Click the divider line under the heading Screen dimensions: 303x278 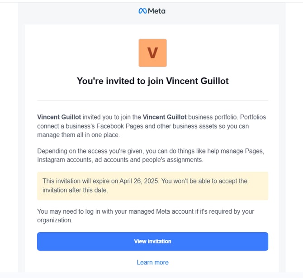152,100
